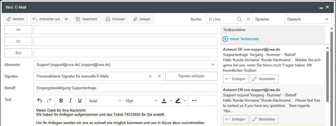Click the Signatur einfügen button
336x126 pixels.
tap(191, 76)
